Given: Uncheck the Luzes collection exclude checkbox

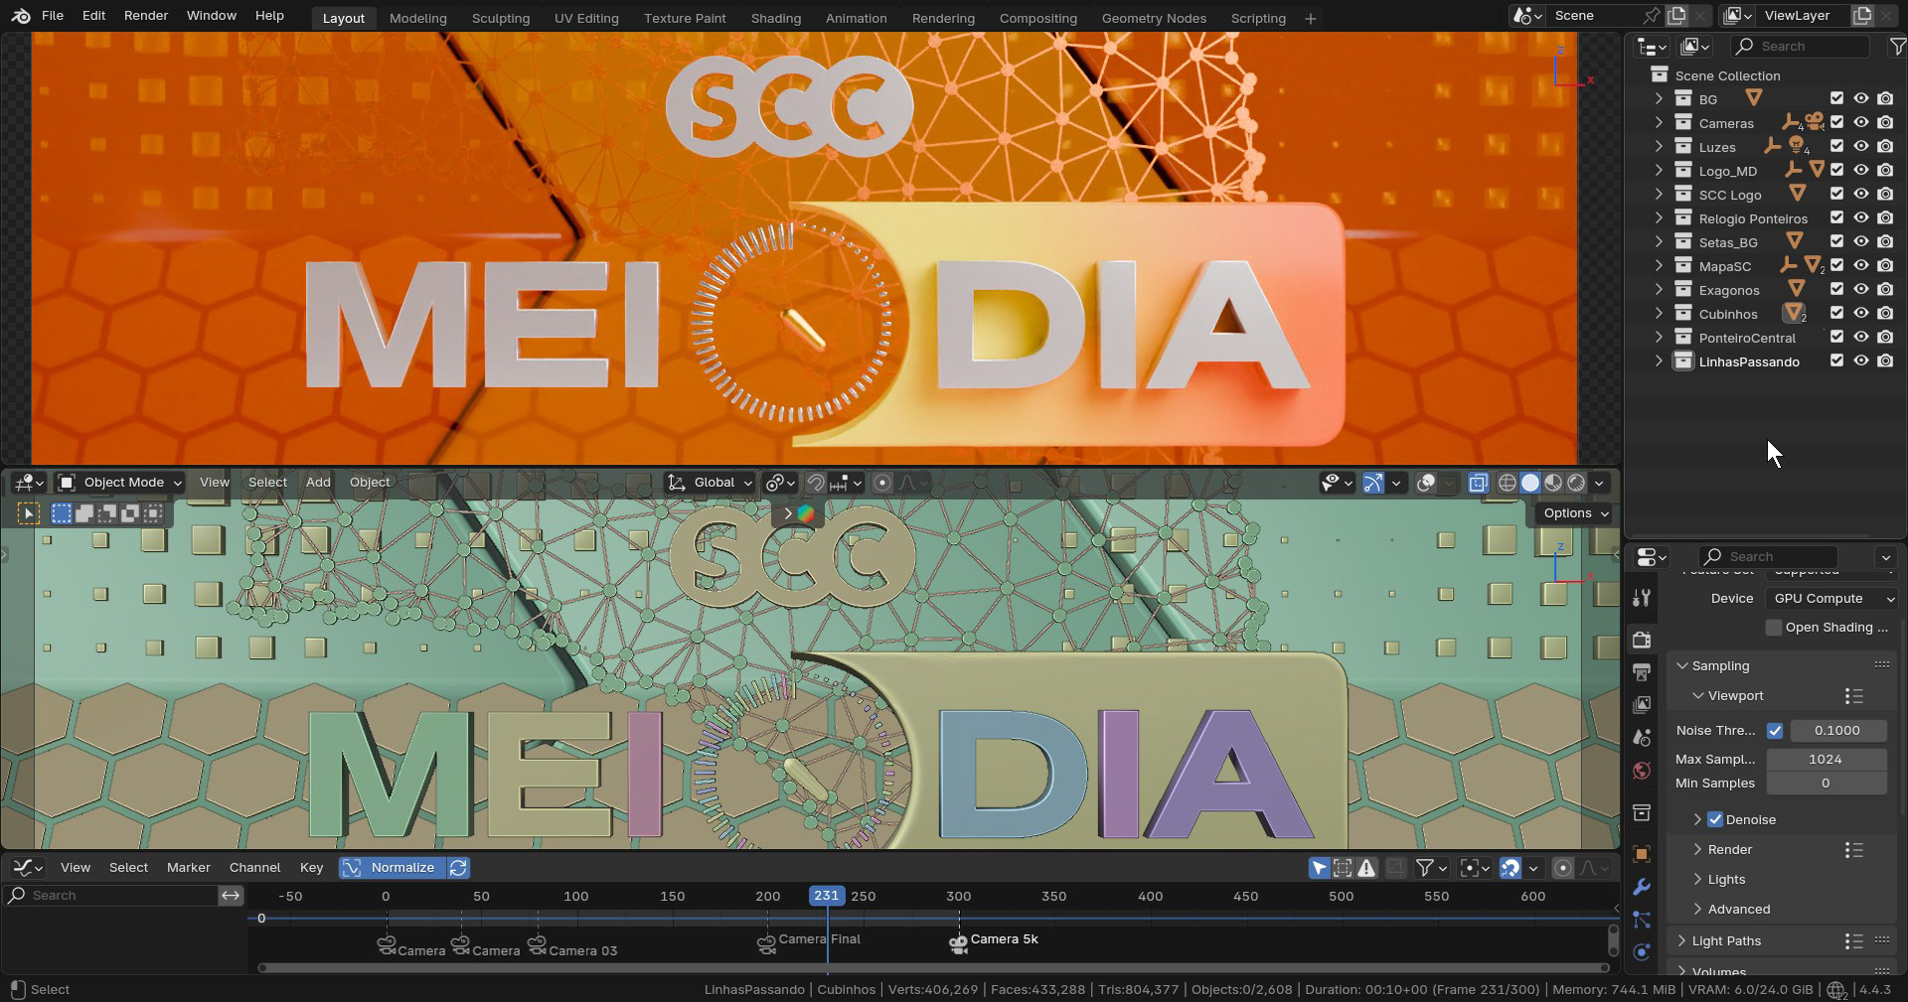Looking at the screenshot, I should tap(1836, 147).
